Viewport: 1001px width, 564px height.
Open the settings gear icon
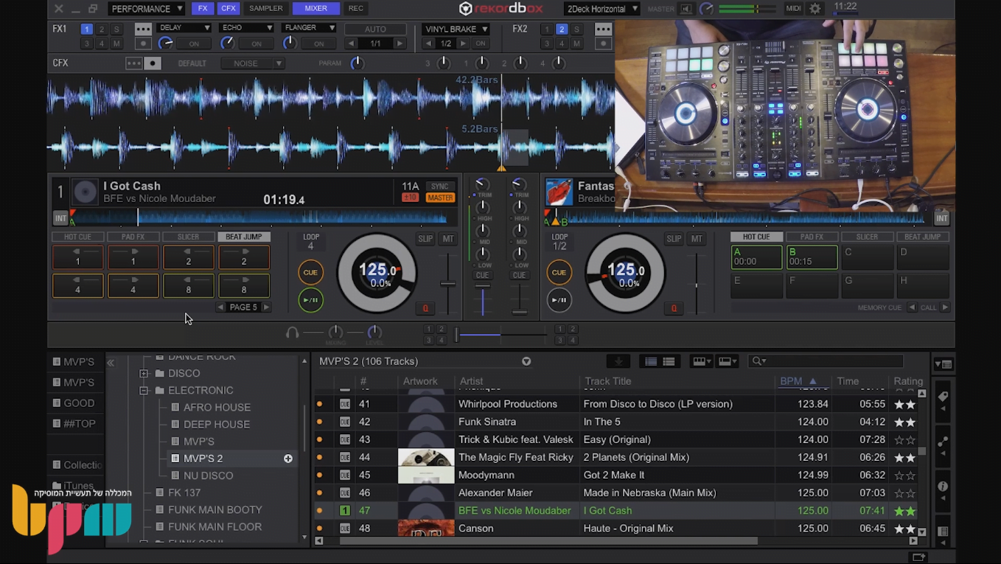click(815, 9)
